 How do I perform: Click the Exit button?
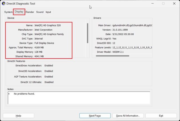click(161, 116)
